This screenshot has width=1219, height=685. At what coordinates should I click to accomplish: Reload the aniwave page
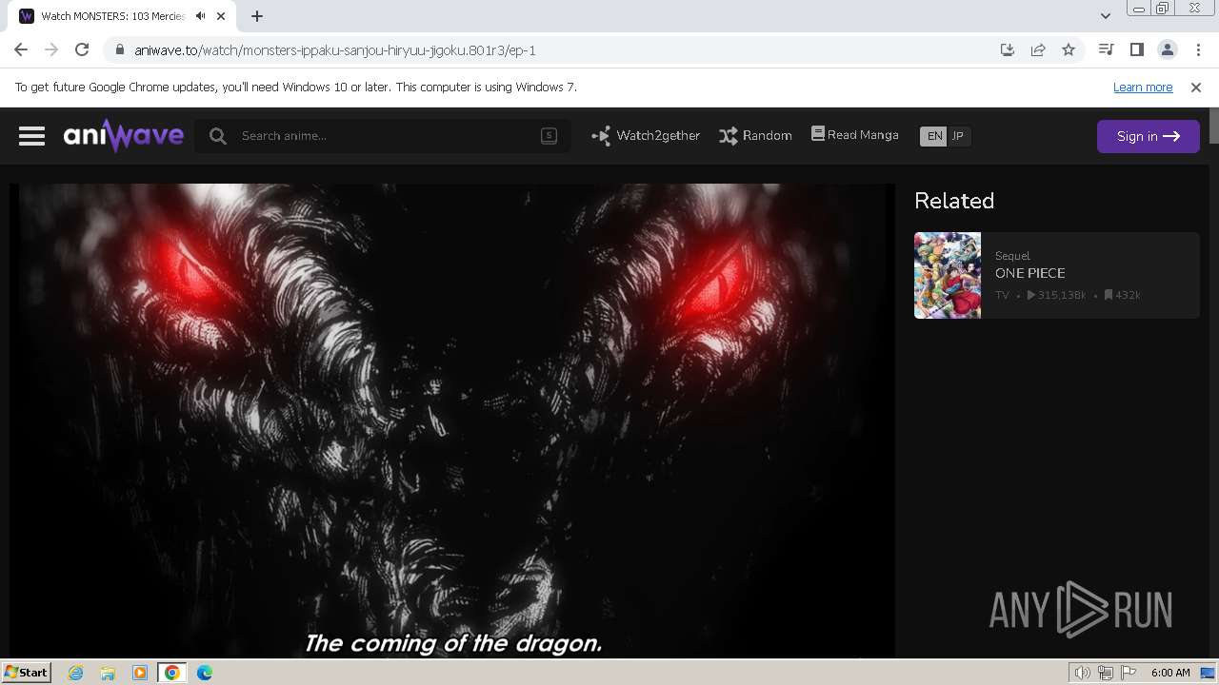(x=82, y=49)
